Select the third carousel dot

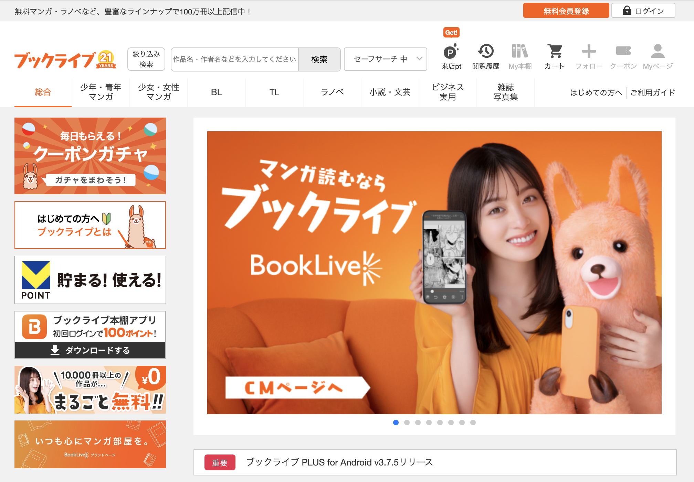418,423
